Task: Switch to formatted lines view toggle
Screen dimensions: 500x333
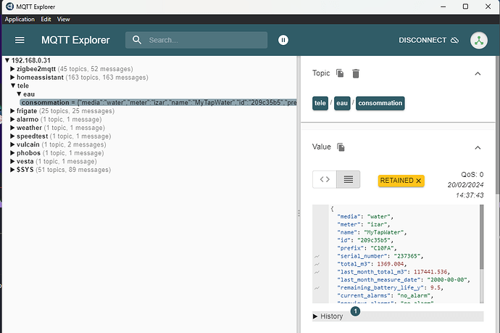Action: (349, 179)
